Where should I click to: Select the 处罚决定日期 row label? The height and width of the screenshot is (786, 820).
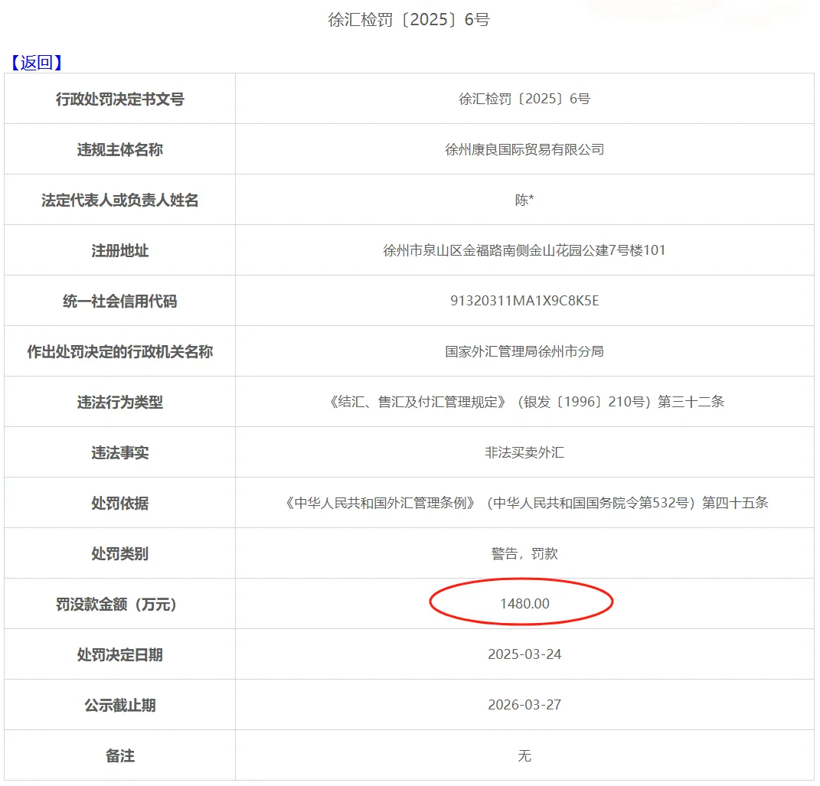119,654
